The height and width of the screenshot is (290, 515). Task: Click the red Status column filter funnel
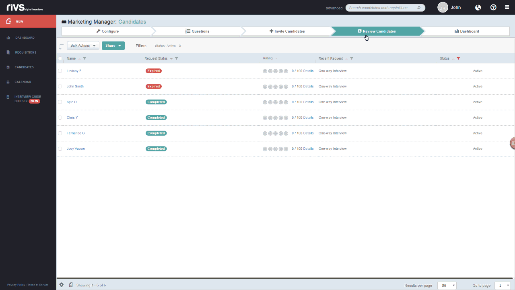[458, 58]
